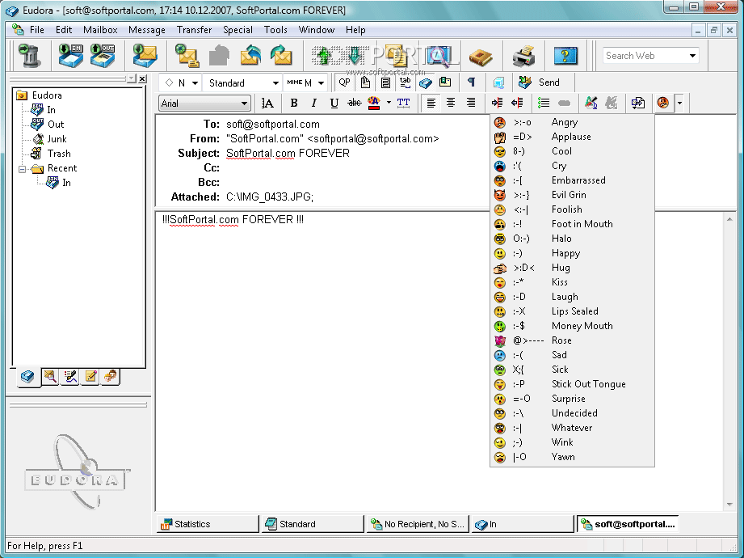The image size is (744, 558).
Task: Center align text
Action: [x=451, y=103]
